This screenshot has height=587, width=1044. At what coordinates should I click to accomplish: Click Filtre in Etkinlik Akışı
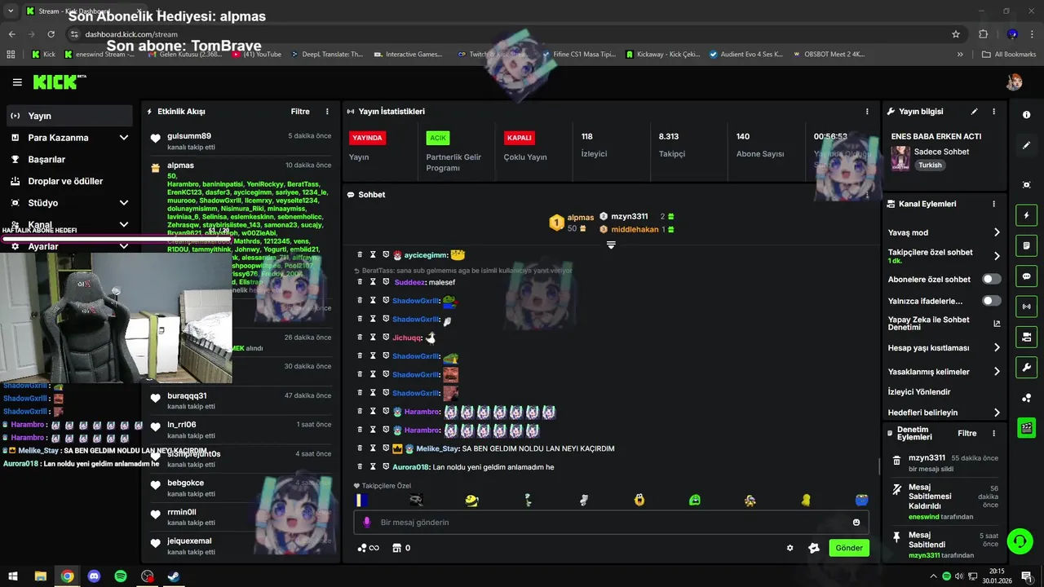click(300, 112)
